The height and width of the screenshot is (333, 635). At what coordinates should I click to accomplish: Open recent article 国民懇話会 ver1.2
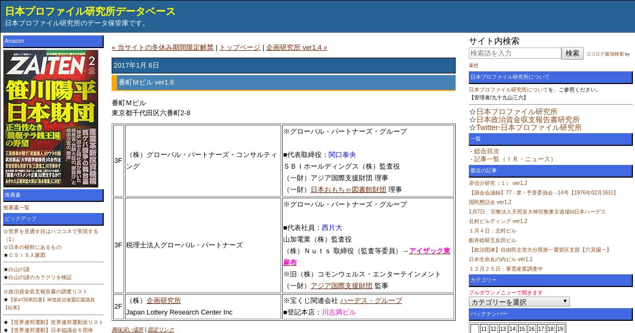[490, 202]
